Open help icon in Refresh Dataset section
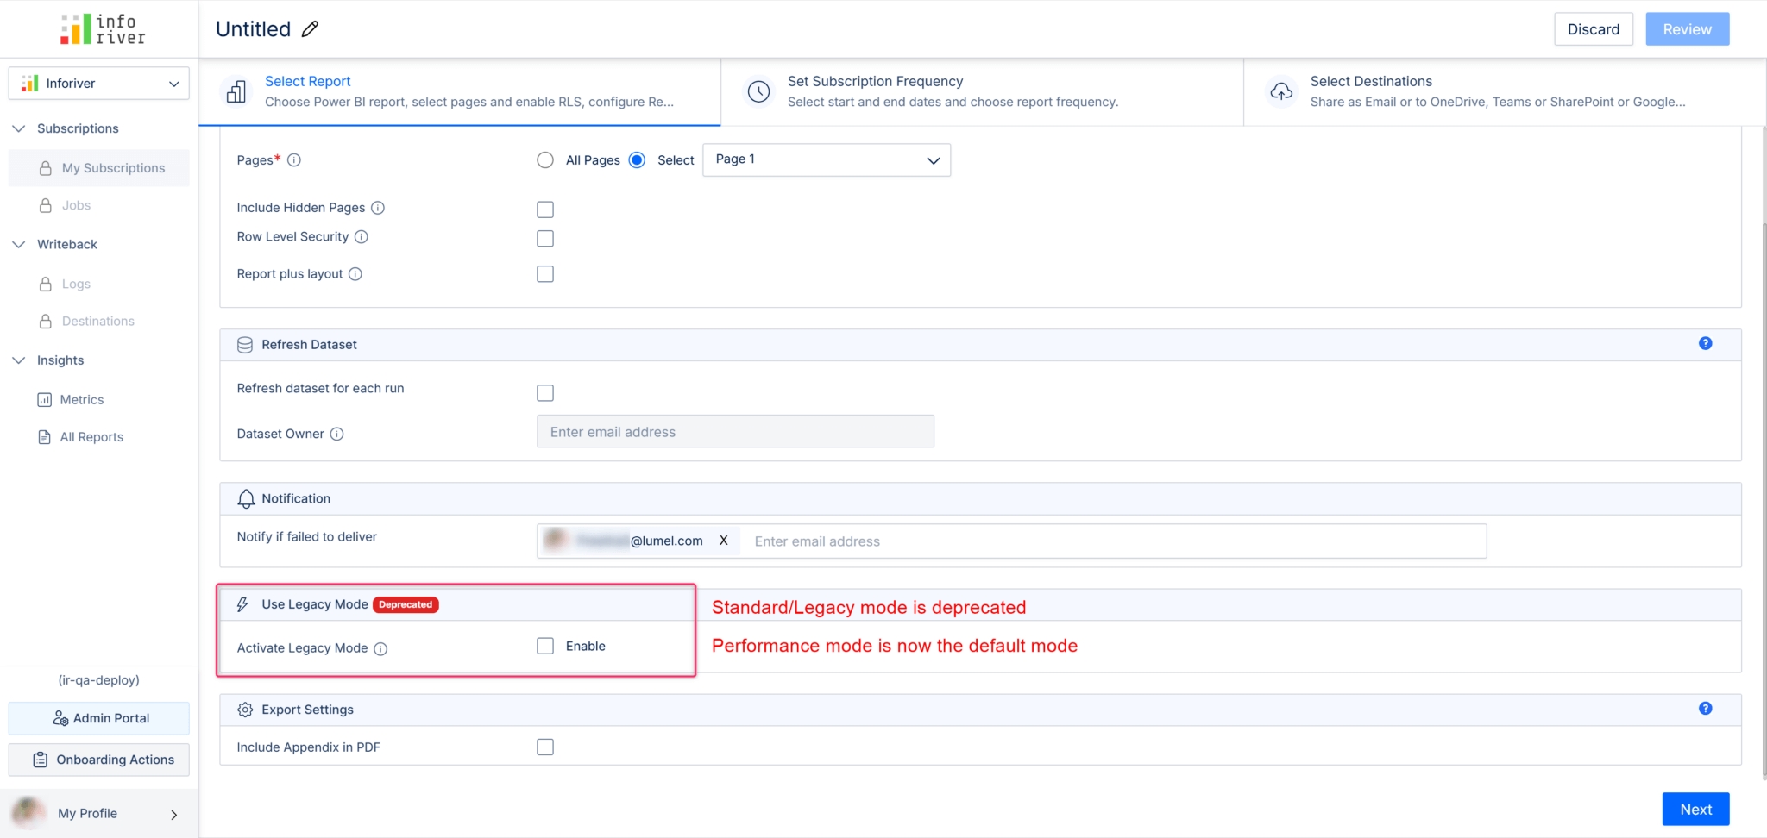The height and width of the screenshot is (838, 1767). click(1705, 343)
